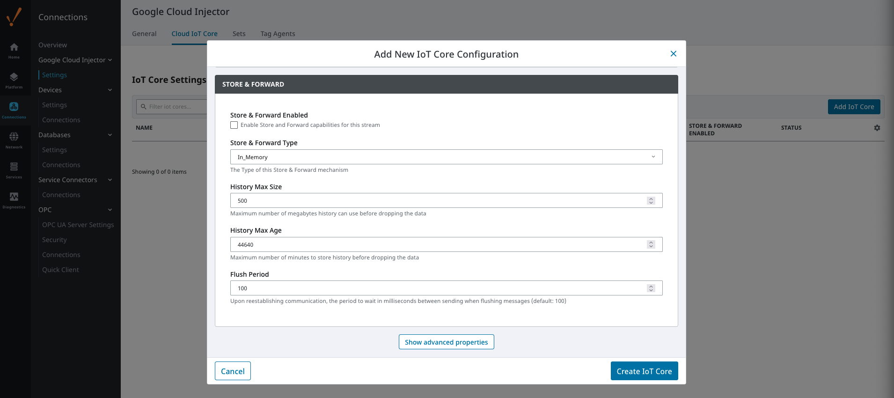Click the table settings gear icon

[877, 128]
